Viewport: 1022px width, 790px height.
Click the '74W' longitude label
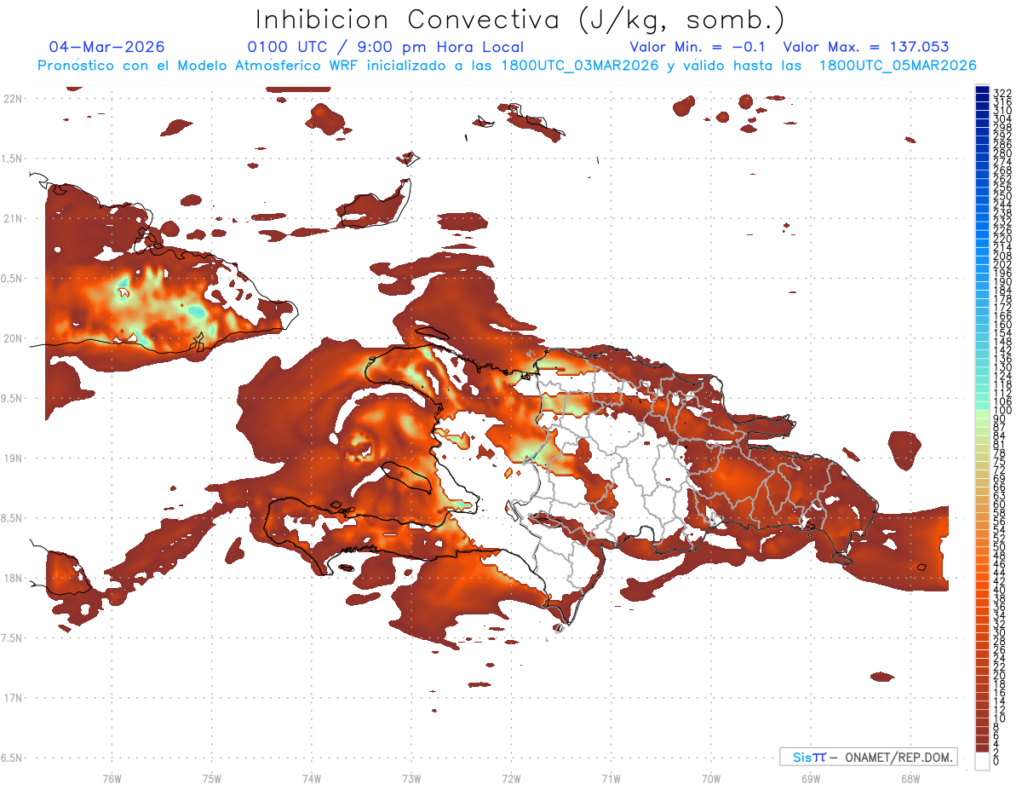[311, 777]
